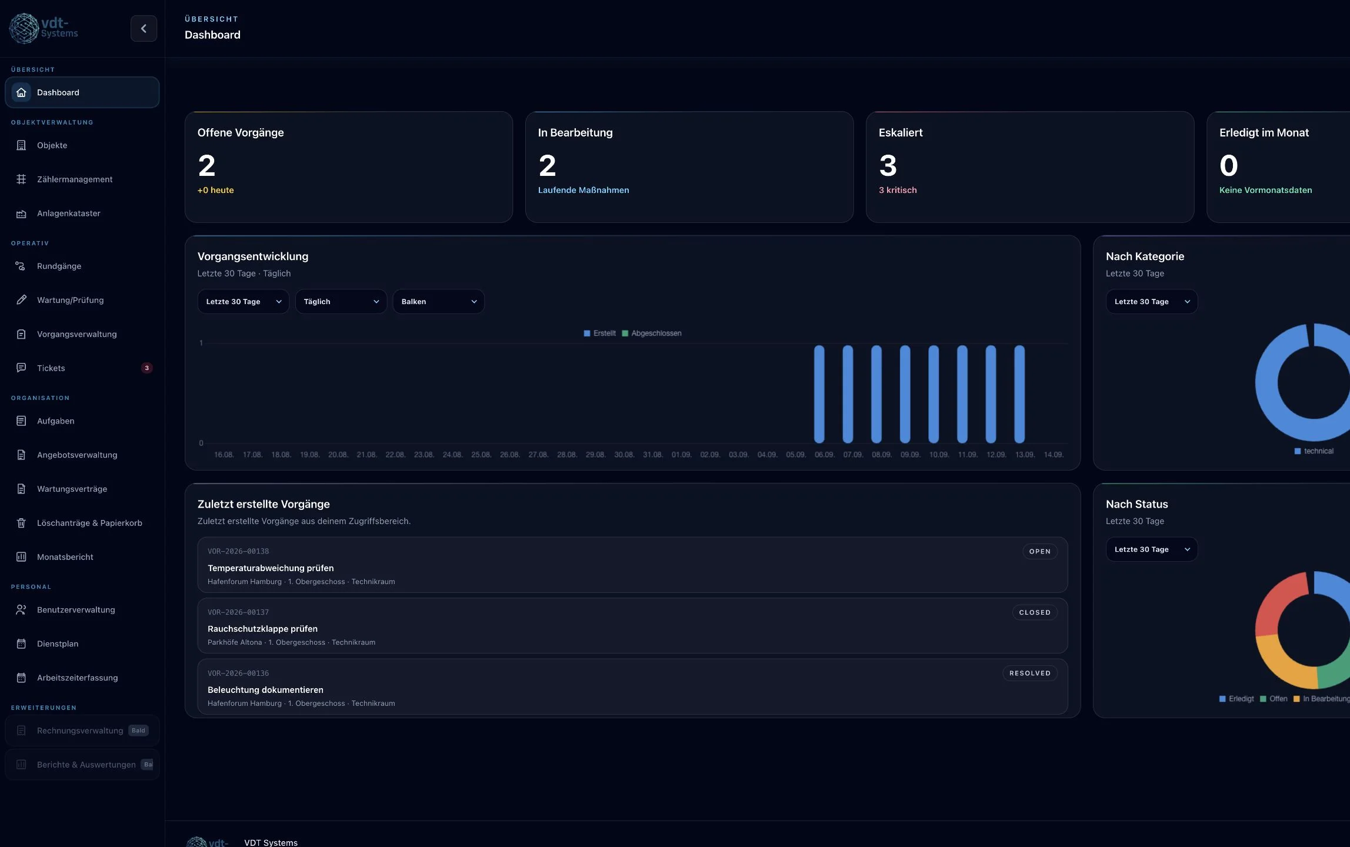
Task: Open the In Bearbeitung card
Action: 689,167
